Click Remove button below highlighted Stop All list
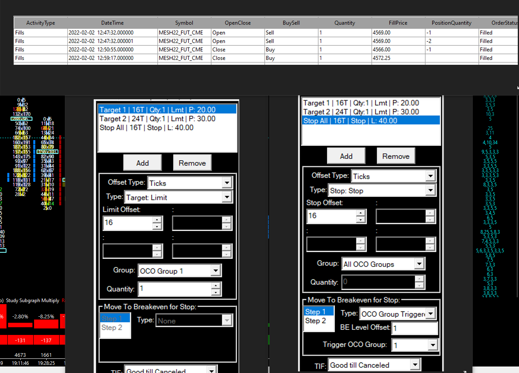 coord(396,156)
